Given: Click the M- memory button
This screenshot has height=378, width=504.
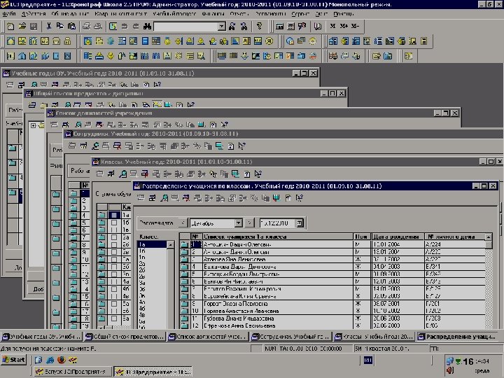Looking at the screenshot, I should pos(355,26).
